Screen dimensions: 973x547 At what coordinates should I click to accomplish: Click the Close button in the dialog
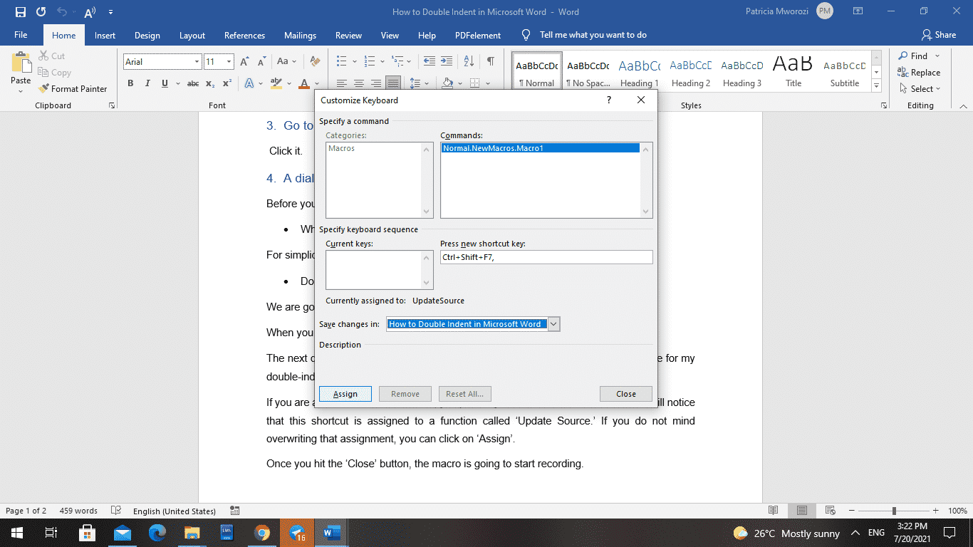626,394
